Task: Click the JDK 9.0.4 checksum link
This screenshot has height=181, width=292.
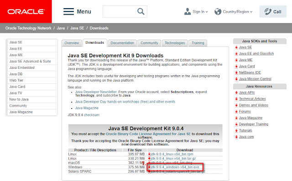Action: point(91,115)
